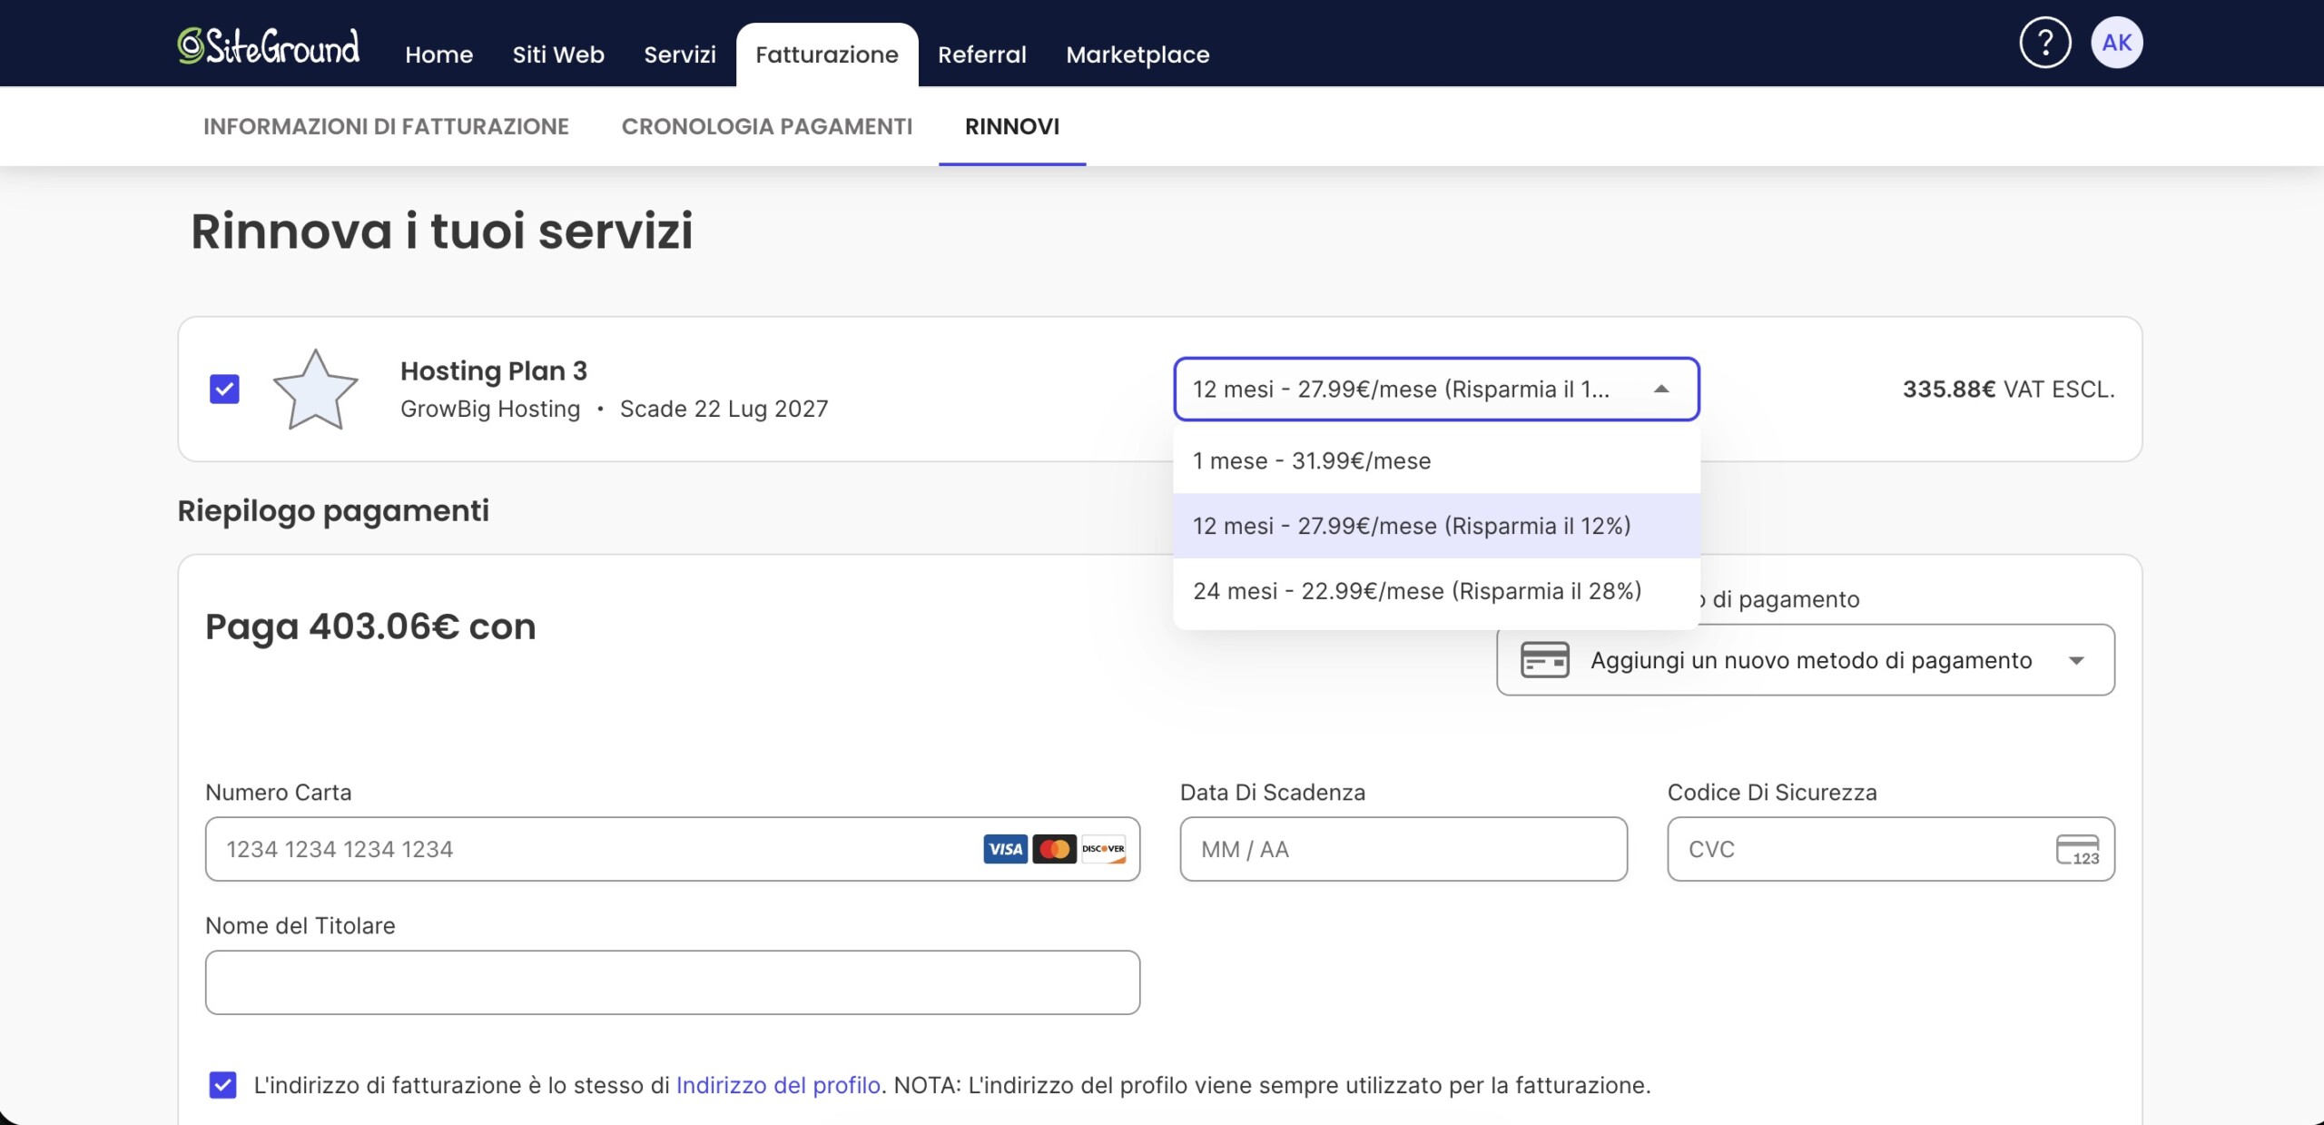Click the renewal period dropdown caret arrow
Image resolution: width=2324 pixels, height=1125 pixels.
[1661, 389]
